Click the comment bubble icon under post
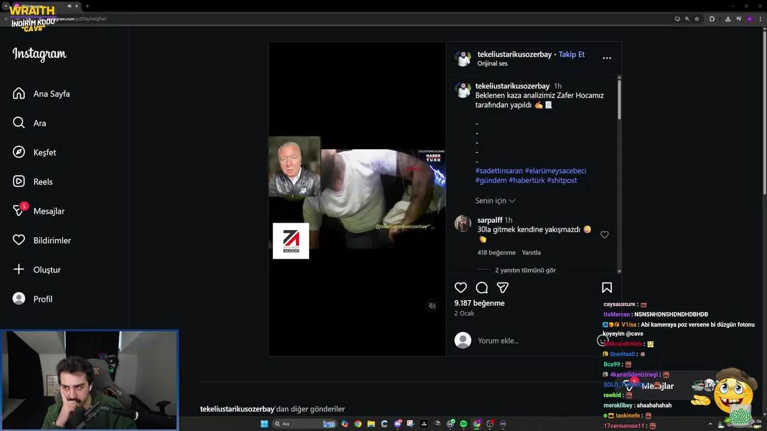 coord(482,288)
